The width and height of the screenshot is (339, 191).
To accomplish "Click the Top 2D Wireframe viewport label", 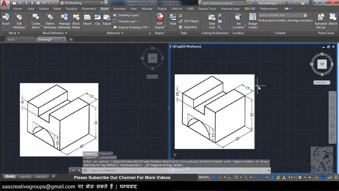I will point(186,46).
